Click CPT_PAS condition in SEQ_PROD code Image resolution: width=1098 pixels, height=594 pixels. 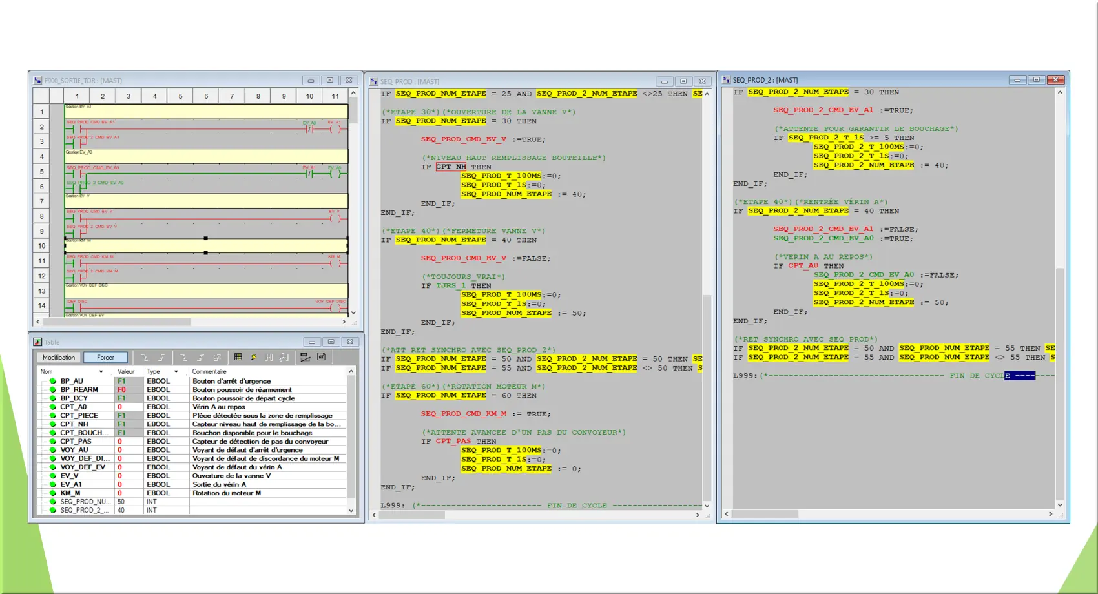pos(453,441)
